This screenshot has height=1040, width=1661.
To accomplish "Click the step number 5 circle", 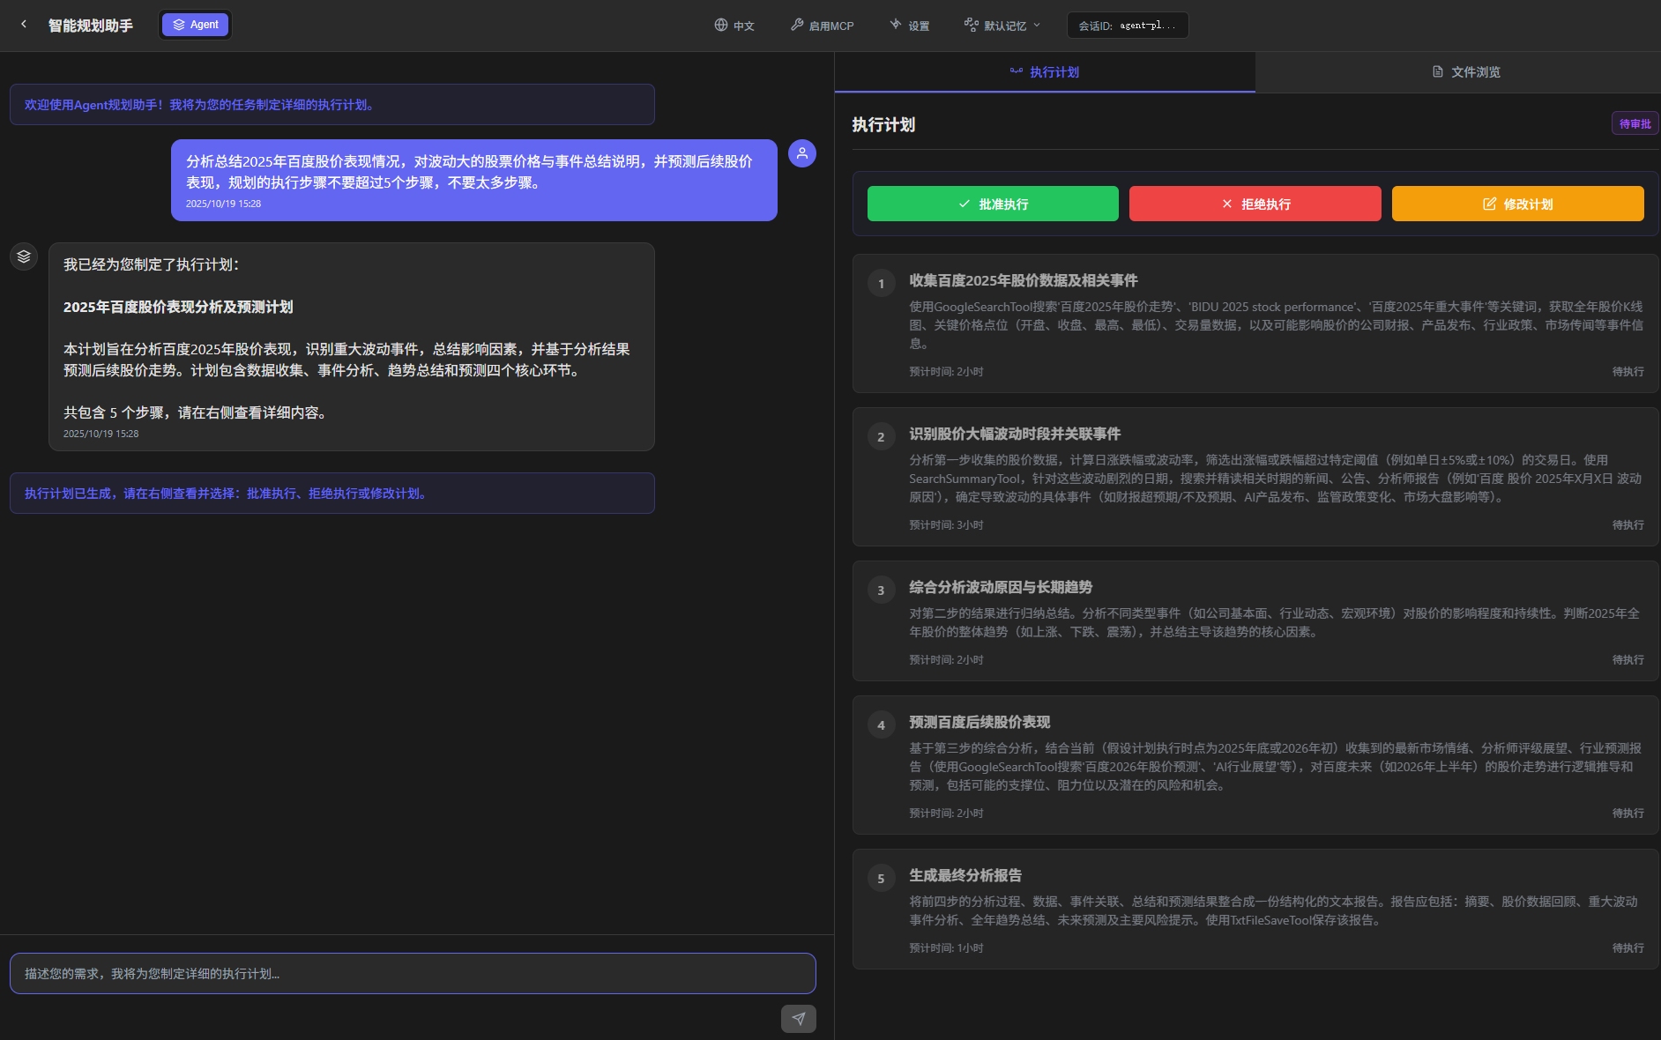I will tap(882, 879).
